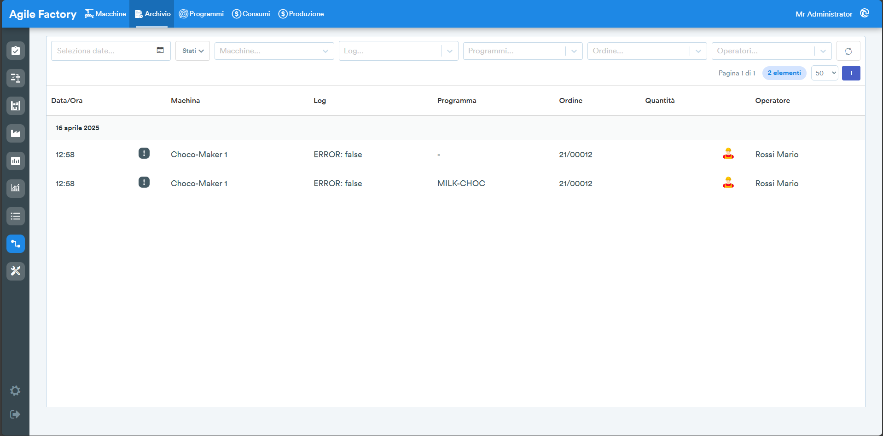Click the 2 elementi badge
883x436 pixels.
pyautogui.click(x=784, y=73)
